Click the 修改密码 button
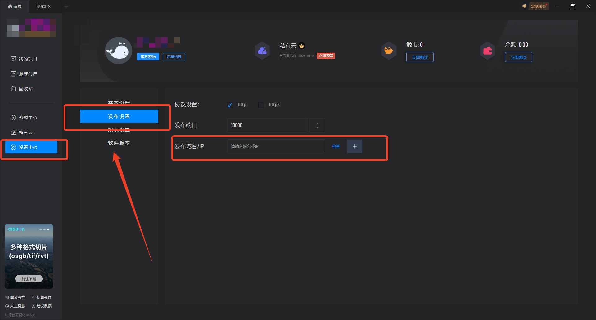The height and width of the screenshot is (320, 596). click(x=148, y=57)
